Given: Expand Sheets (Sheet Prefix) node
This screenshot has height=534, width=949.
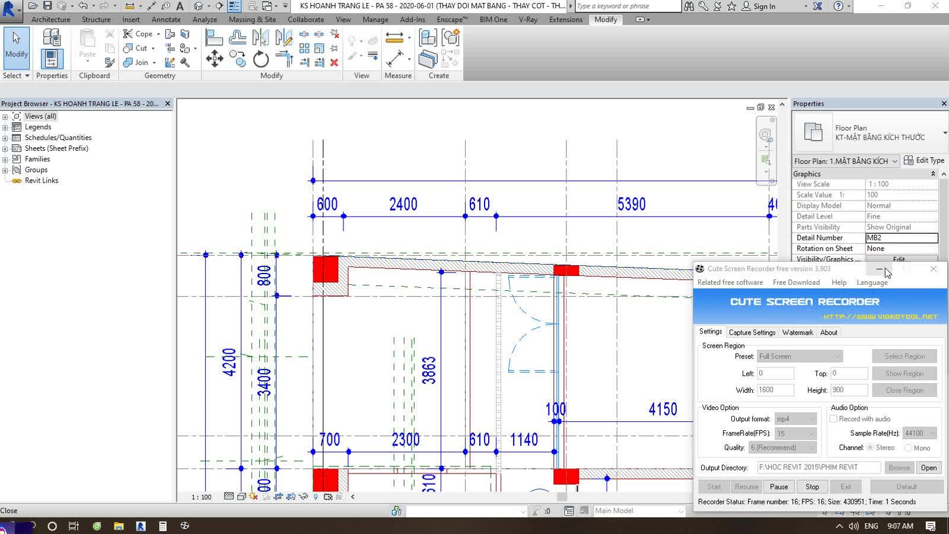Looking at the screenshot, I should (x=5, y=148).
